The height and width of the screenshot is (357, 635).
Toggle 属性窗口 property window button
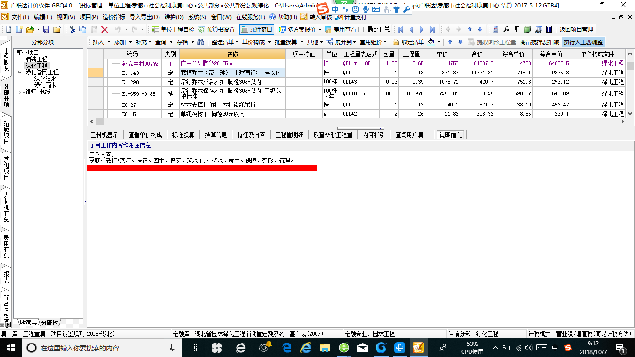click(x=257, y=29)
